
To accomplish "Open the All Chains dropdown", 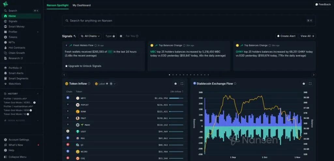I will (x=90, y=36).
